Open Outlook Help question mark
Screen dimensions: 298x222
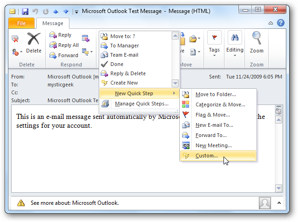(x=281, y=23)
